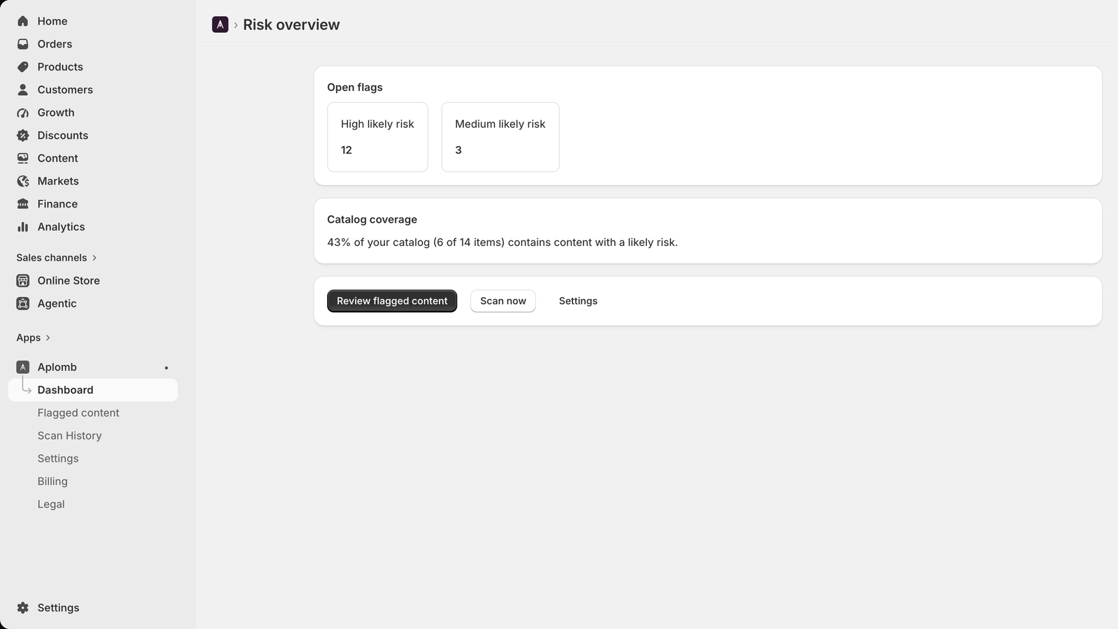Open the Medium likely risk card
Image resolution: width=1118 pixels, height=629 pixels.
[500, 137]
